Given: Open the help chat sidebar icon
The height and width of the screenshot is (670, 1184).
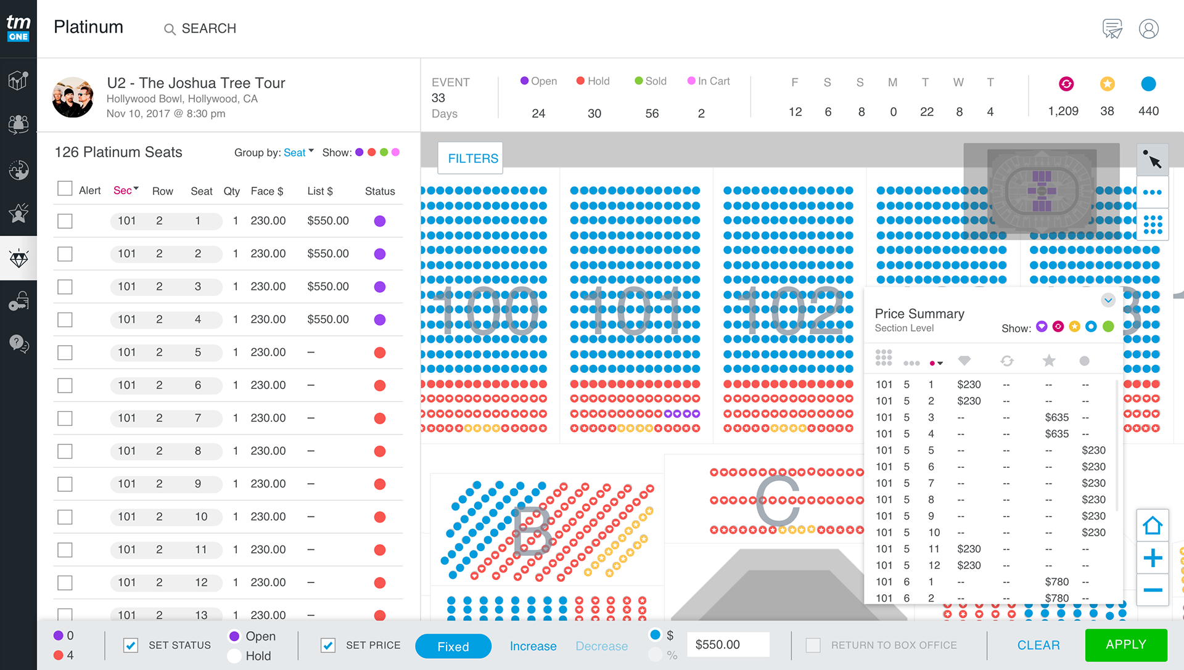Looking at the screenshot, I should (18, 343).
